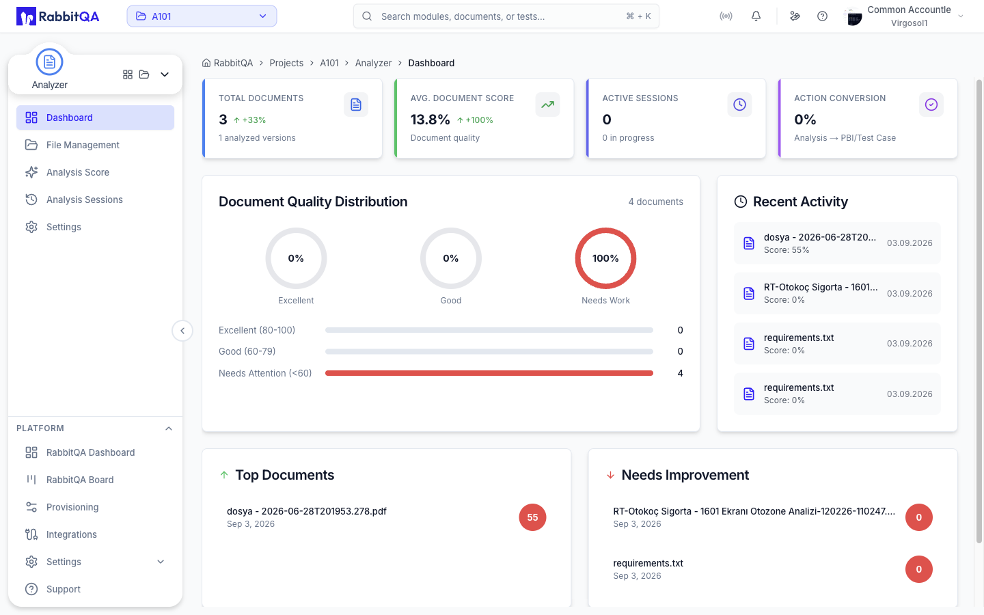Click the RabbitQA logo in the header
Screen dimensions: 984x615
coord(58,16)
